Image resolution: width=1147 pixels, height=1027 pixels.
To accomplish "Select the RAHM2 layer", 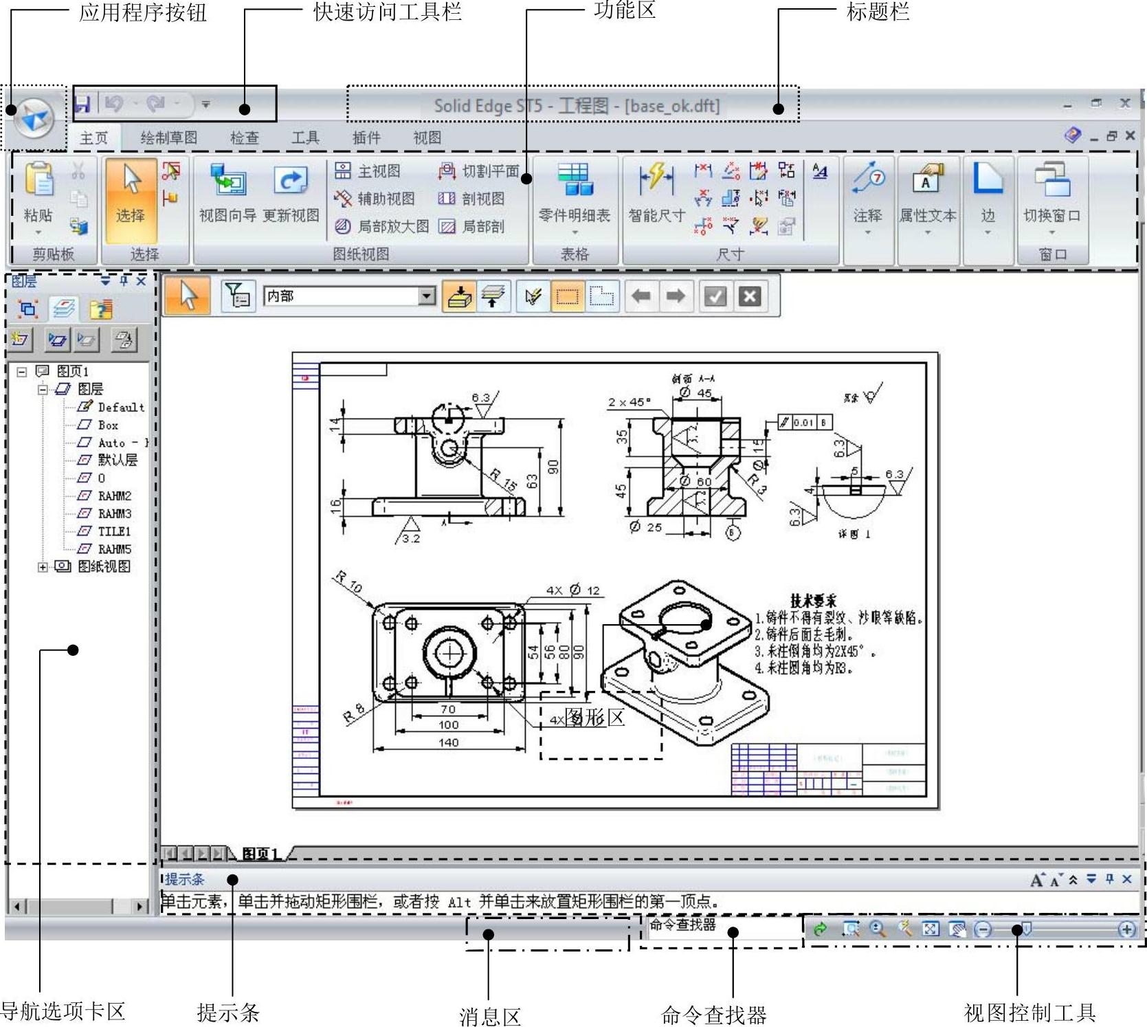I will pyautogui.click(x=105, y=496).
